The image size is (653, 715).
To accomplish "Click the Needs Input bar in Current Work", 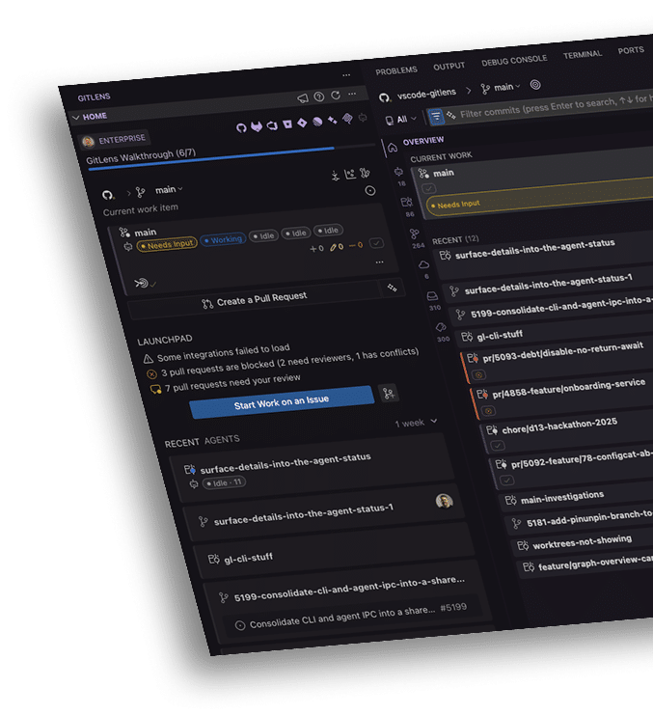I will tap(538, 197).
